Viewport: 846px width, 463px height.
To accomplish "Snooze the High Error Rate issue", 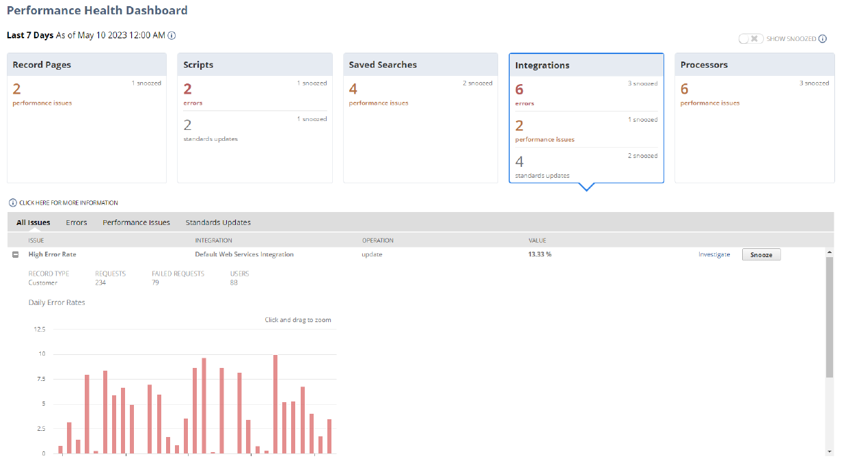I will 761,254.
